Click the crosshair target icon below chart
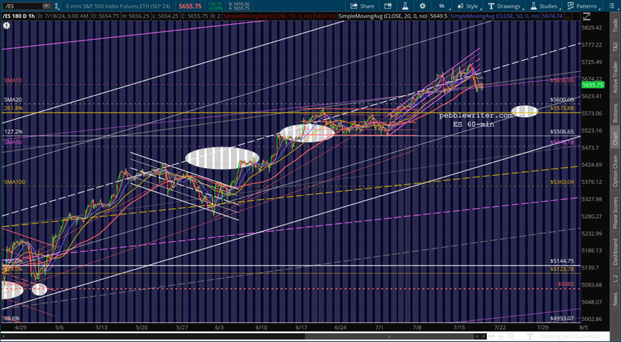The image size is (621, 342). click(x=500, y=337)
